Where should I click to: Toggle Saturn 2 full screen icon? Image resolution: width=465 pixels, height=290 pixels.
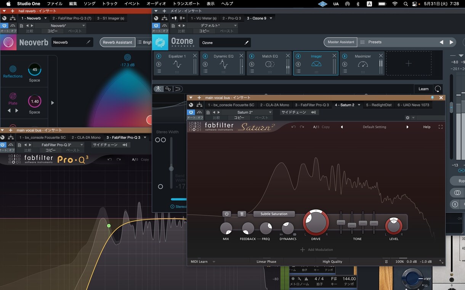click(x=441, y=127)
